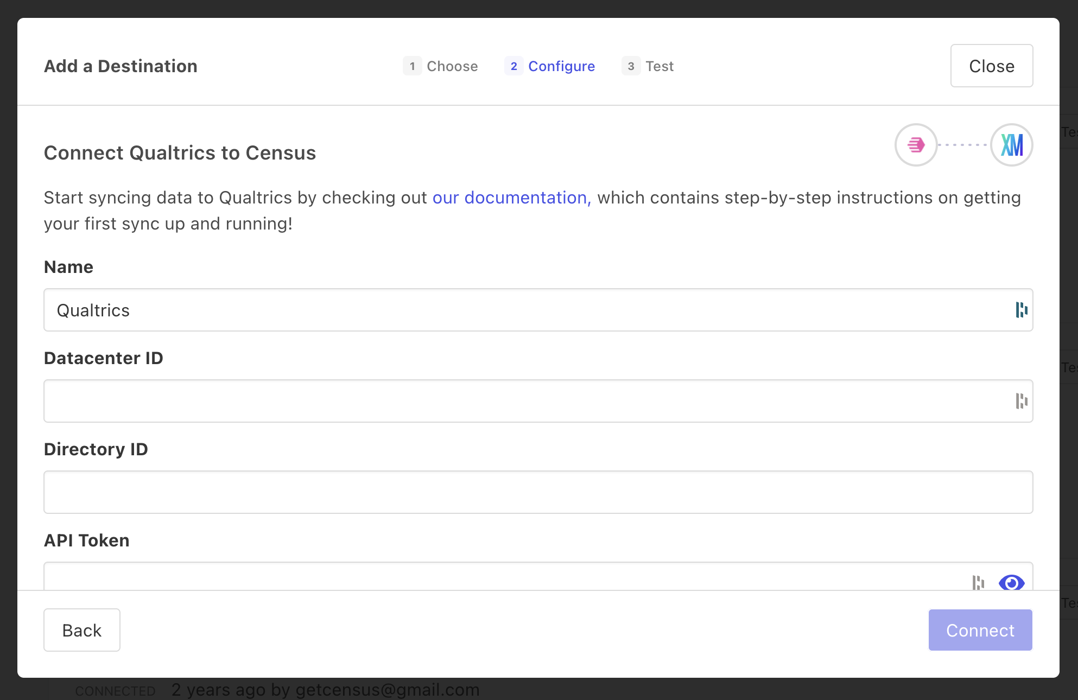Click step number 2 badge
This screenshot has width=1078, height=700.
coord(513,66)
